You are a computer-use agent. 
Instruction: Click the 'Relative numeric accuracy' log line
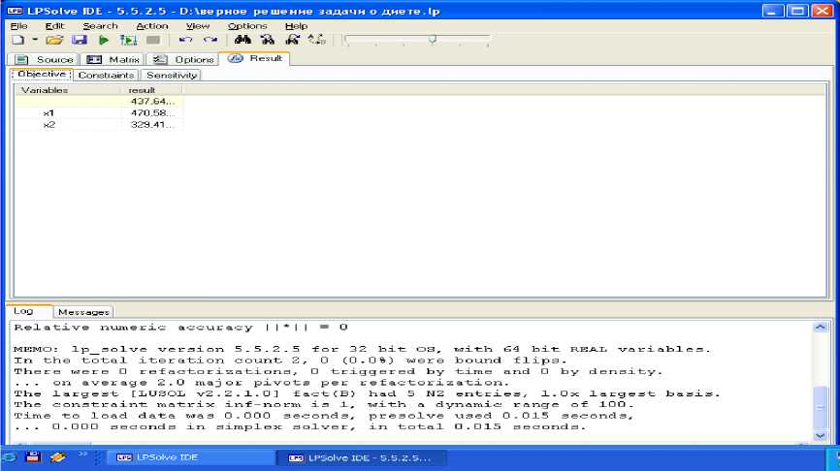tap(181, 327)
